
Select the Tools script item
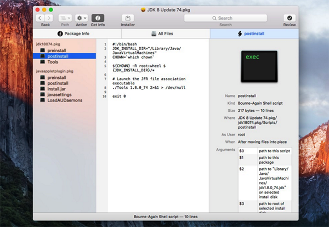[x=53, y=62]
